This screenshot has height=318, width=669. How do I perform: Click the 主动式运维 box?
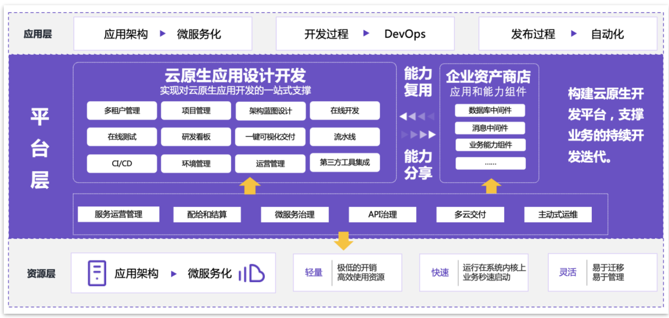(558, 215)
